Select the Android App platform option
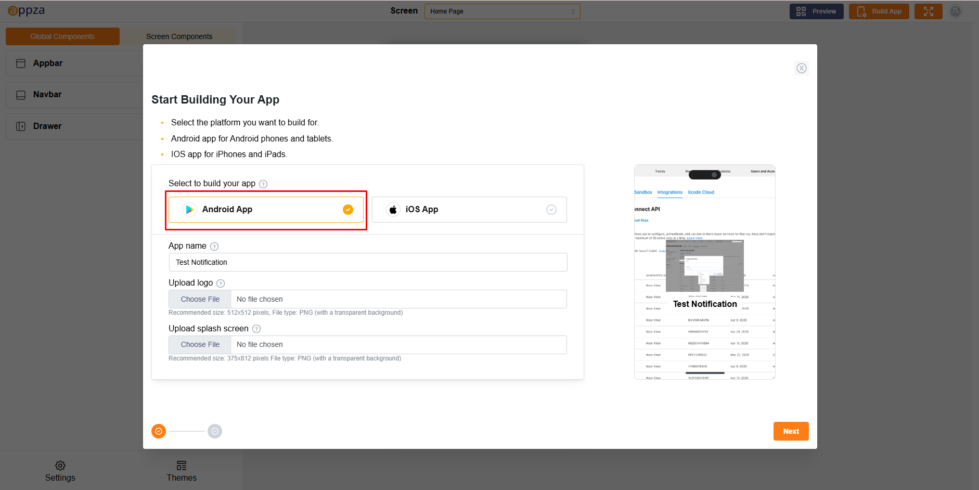979x490 pixels. [x=266, y=210]
